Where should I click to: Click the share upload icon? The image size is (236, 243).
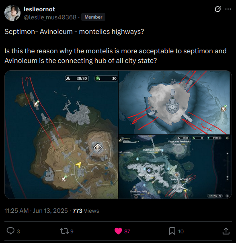(x=226, y=231)
